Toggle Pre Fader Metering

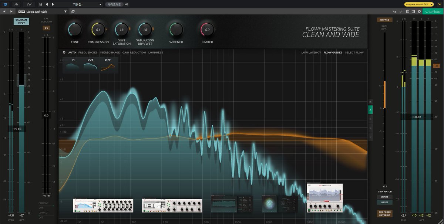[385, 213]
